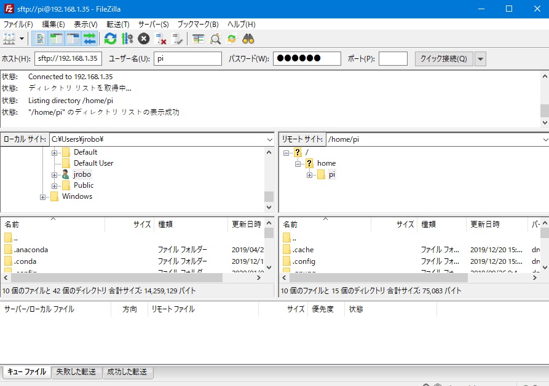Screen dimensions: 549x386
Task: Select the Windows folder in local tree
Action: pos(77,196)
